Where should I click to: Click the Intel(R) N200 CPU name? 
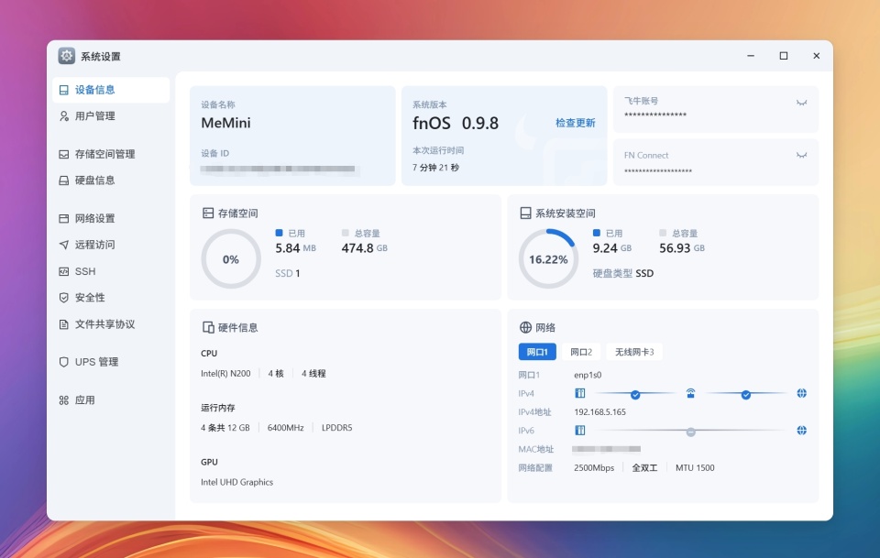click(x=225, y=374)
